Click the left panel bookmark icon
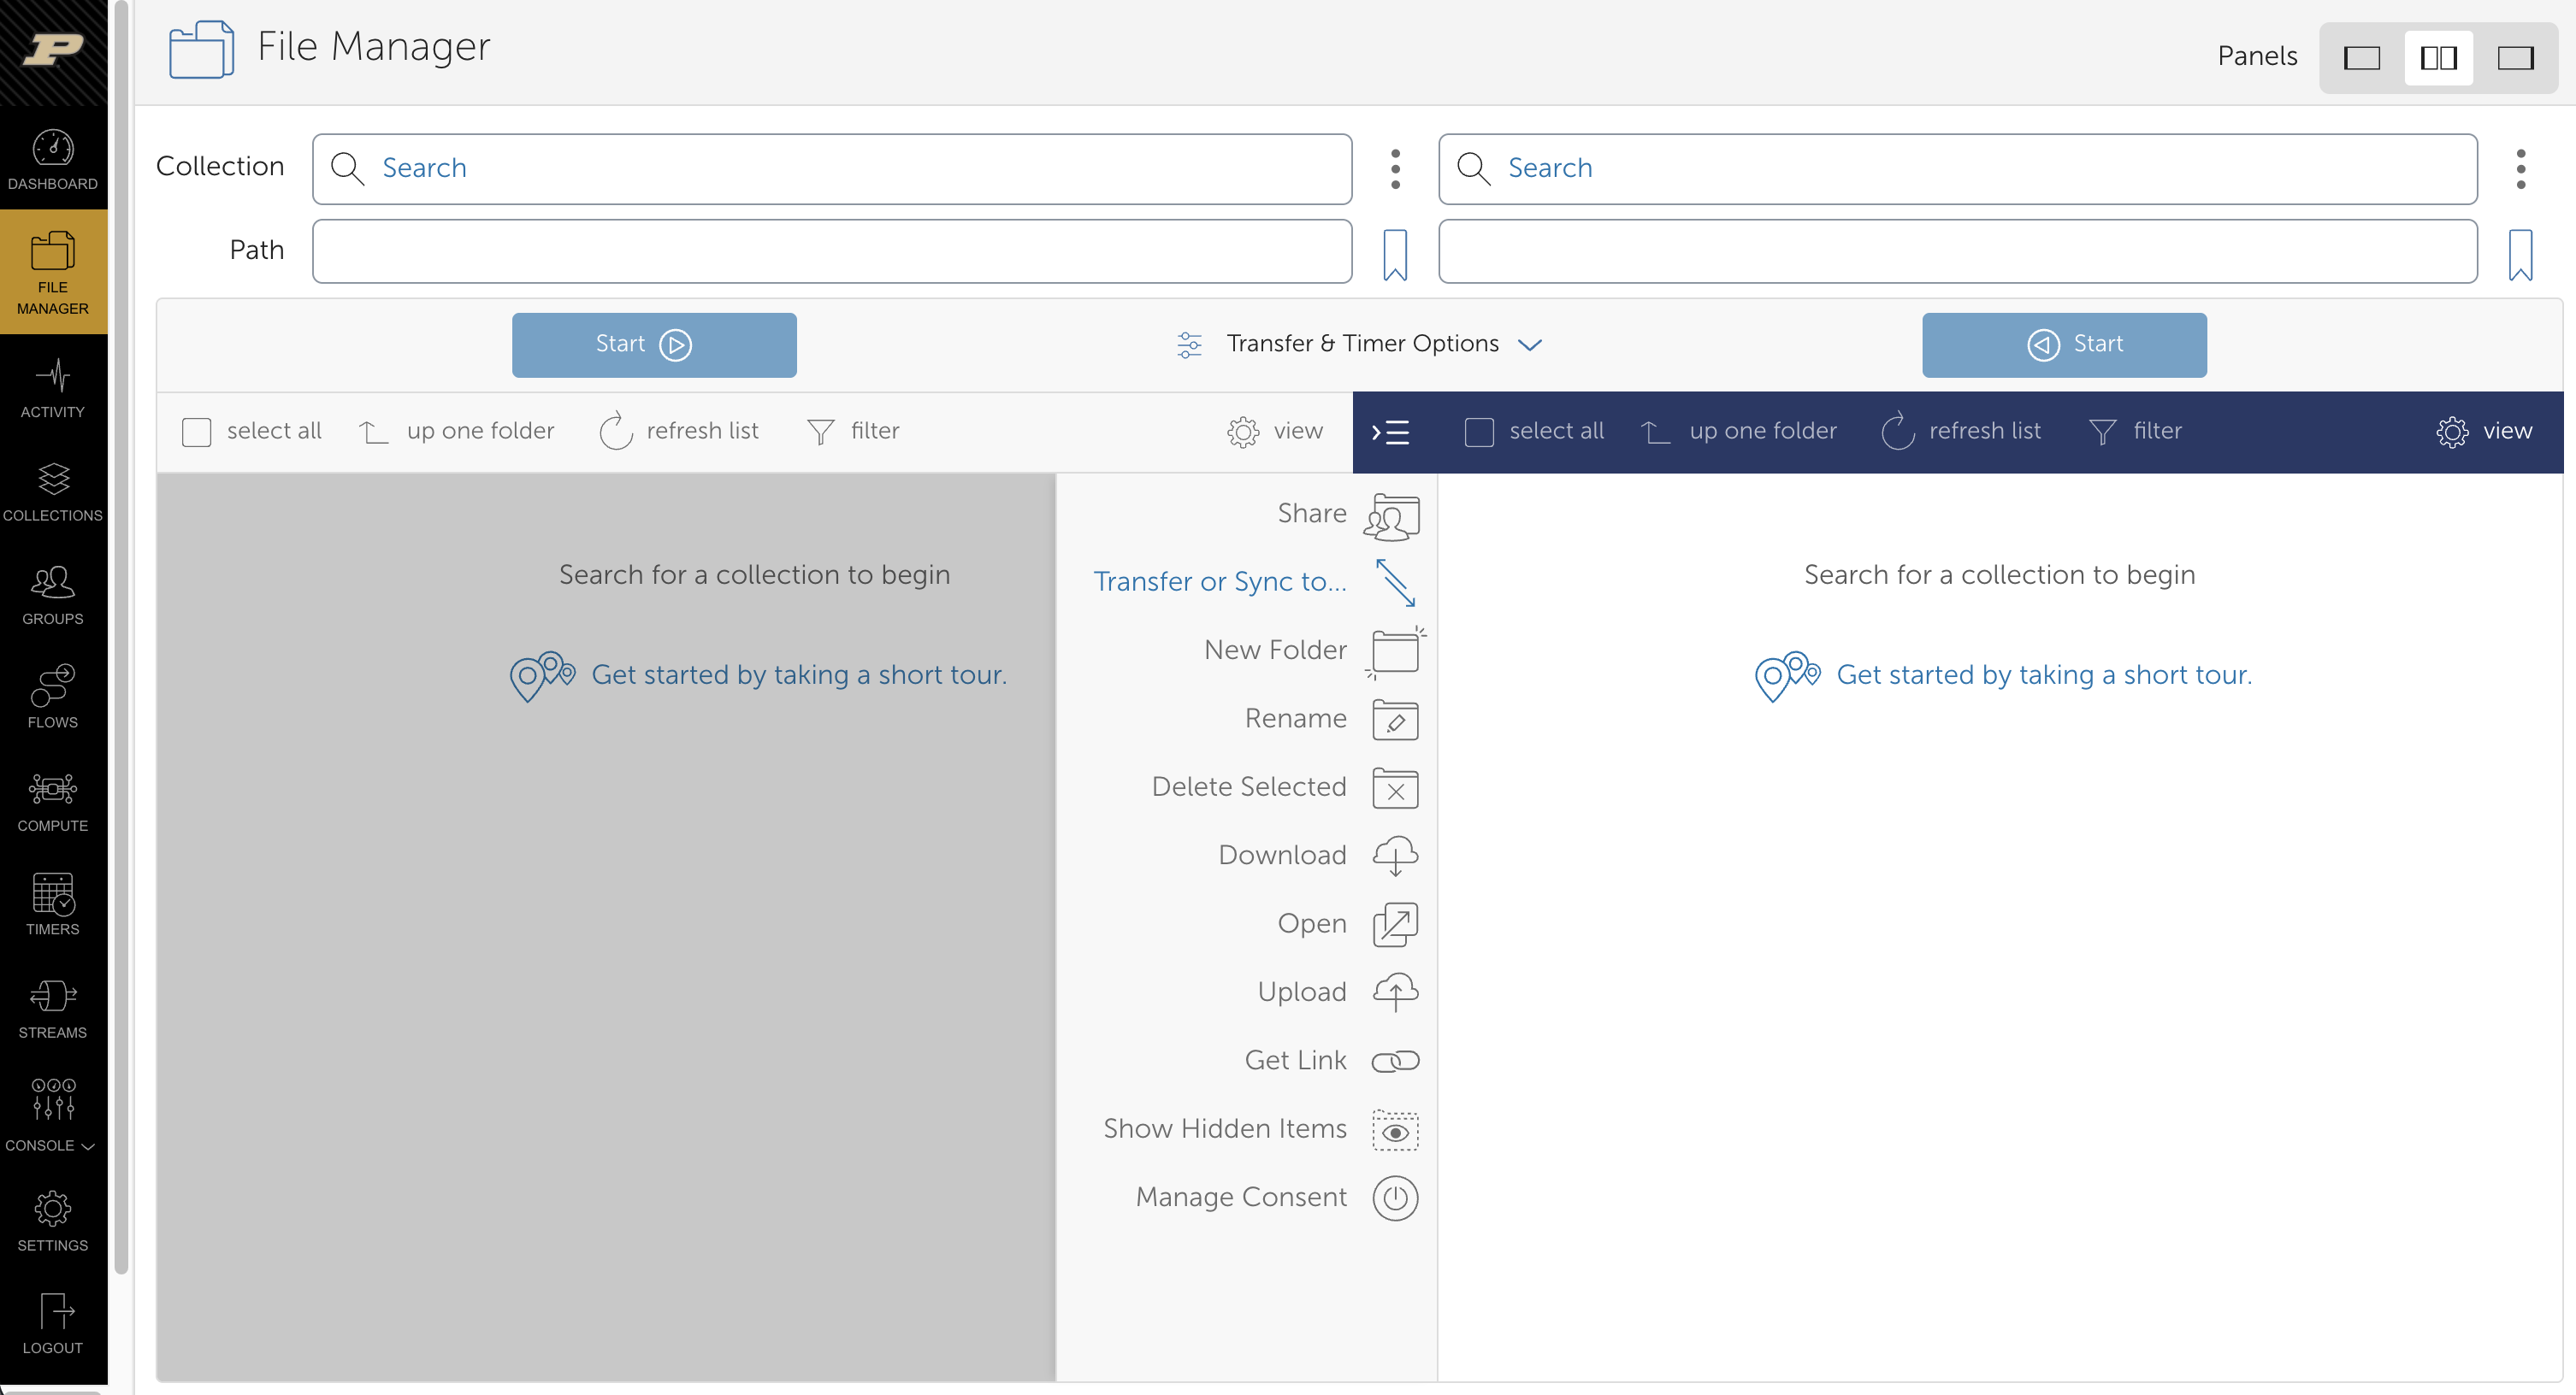 pyautogui.click(x=1395, y=255)
